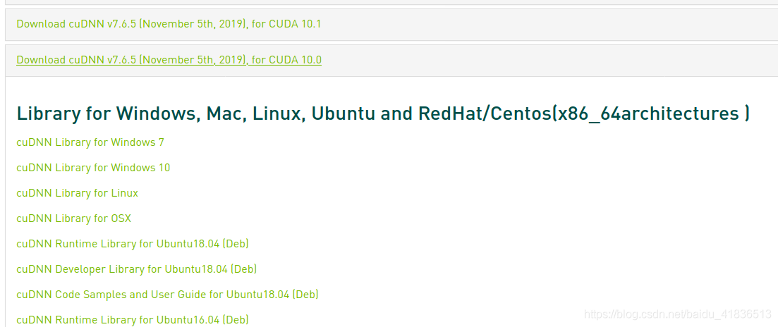
Task: Open the cuDNN Library for OSX download
Action: coord(74,218)
